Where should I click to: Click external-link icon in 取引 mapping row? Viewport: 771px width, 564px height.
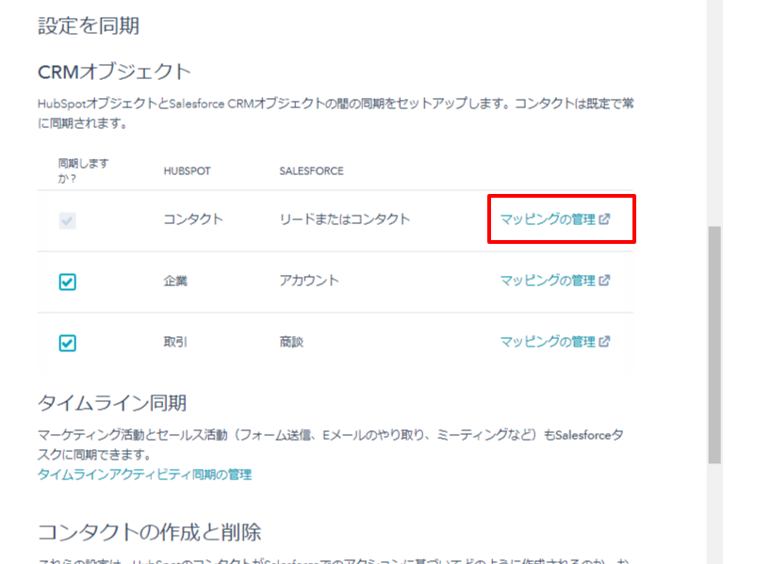pyautogui.click(x=605, y=342)
